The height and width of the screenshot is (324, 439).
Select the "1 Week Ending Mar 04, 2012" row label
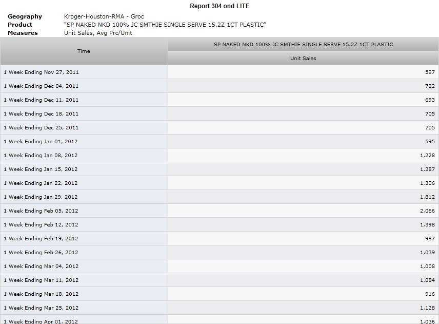[x=41, y=266]
